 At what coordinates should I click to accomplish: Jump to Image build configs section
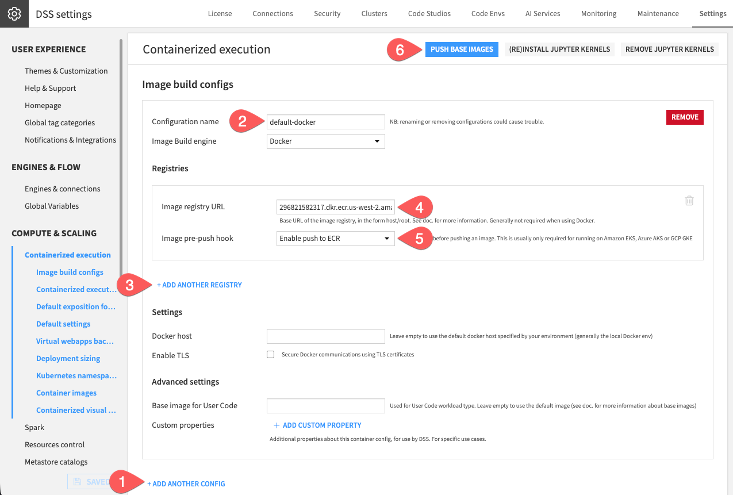(70, 272)
